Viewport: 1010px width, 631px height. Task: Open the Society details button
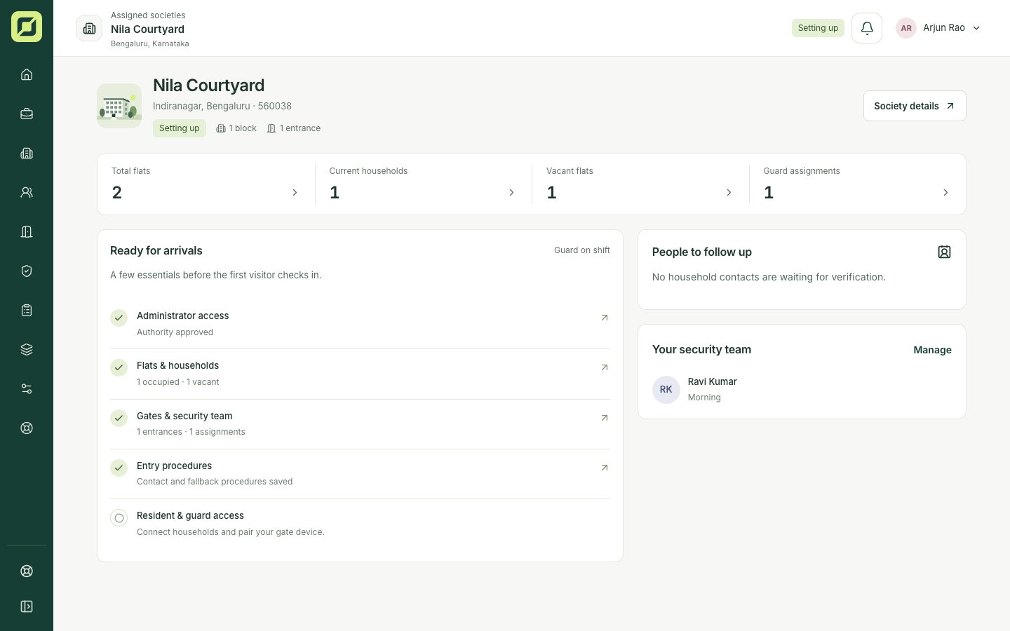(915, 106)
